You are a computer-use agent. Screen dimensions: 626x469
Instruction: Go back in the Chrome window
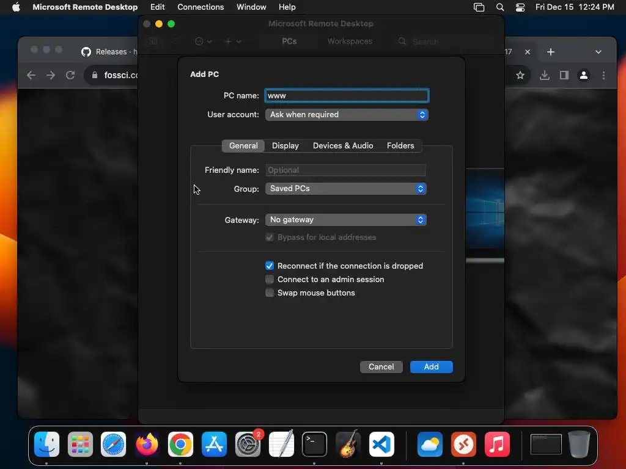[x=31, y=75]
